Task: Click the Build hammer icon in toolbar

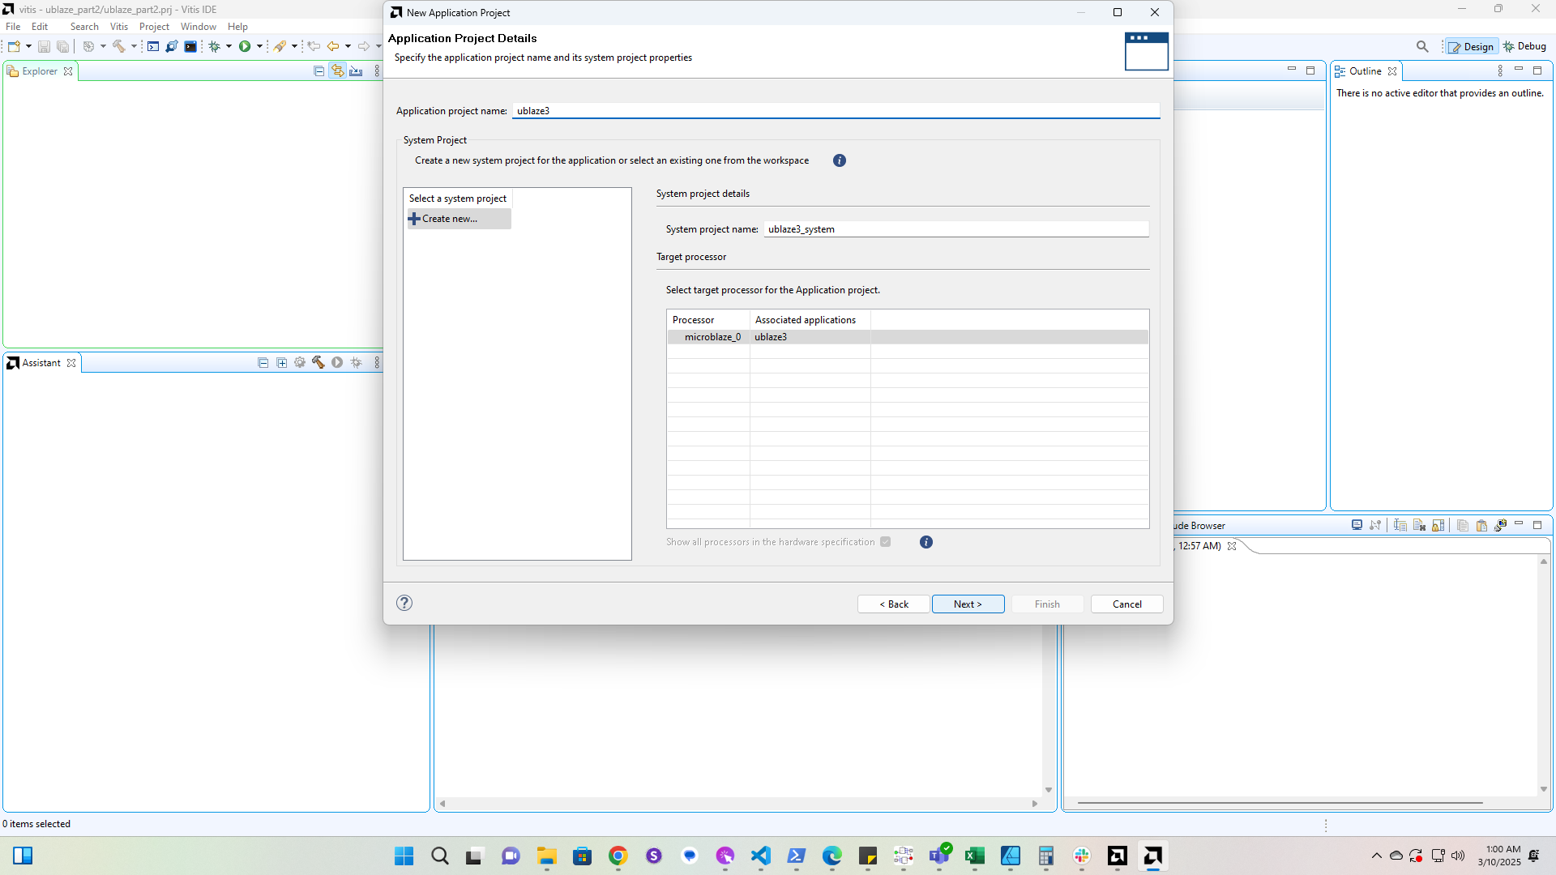Action: pyautogui.click(x=118, y=47)
